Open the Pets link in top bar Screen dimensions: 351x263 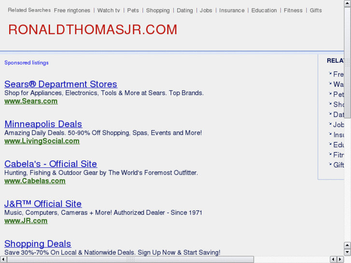pyautogui.click(x=133, y=11)
